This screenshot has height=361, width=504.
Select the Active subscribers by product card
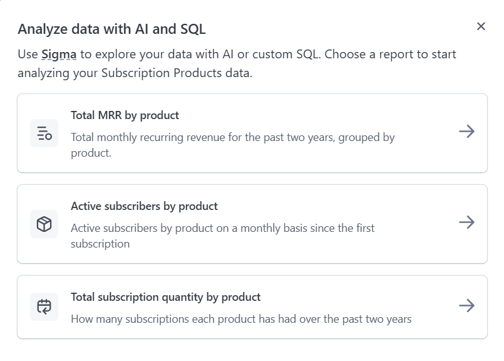tap(252, 224)
